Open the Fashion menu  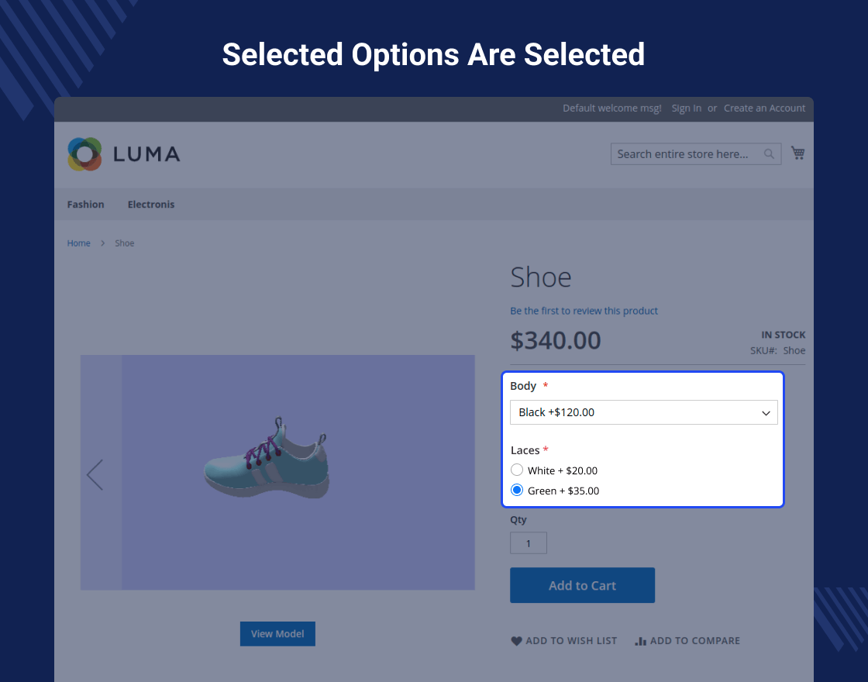pos(85,205)
